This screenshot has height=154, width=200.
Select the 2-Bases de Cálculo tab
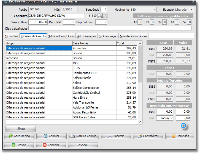[x=33, y=36]
